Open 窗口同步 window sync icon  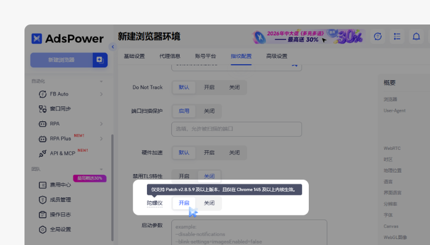coord(42,109)
